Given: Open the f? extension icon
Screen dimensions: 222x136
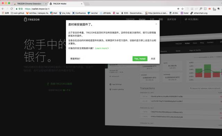Looking at the screenshot, I should point(201,9).
